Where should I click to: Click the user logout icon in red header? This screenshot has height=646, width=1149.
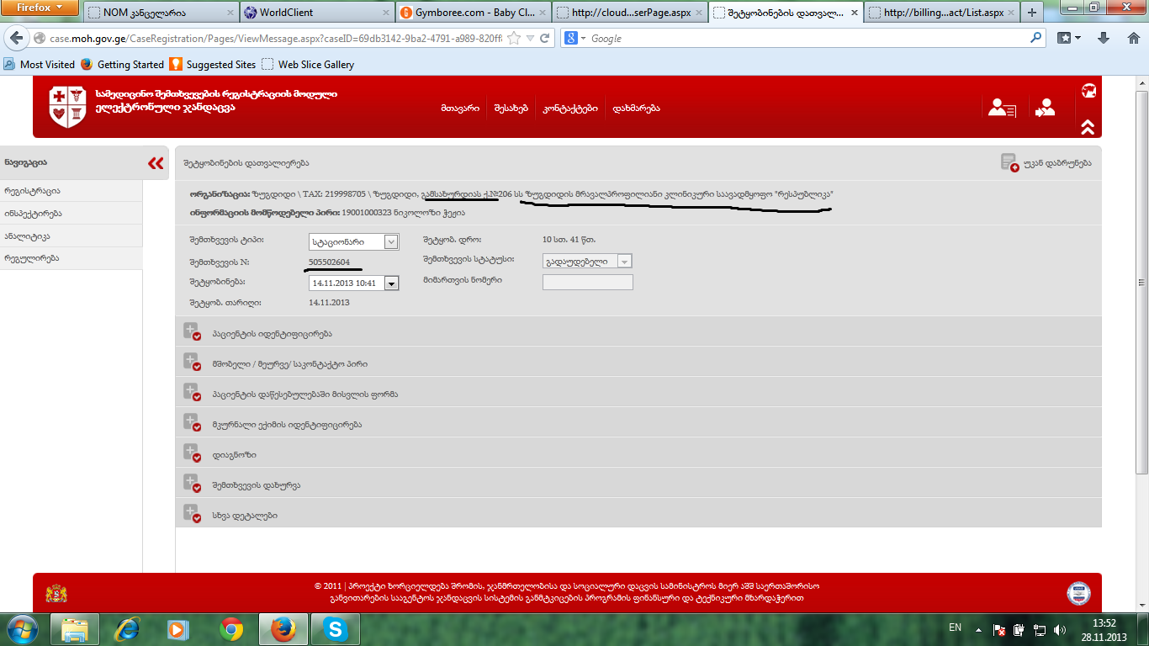click(x=1046, y=108)
